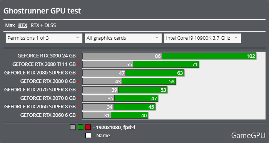269x143 pixels.
Task: Click the white Name legend box
Action: (88, 135)
